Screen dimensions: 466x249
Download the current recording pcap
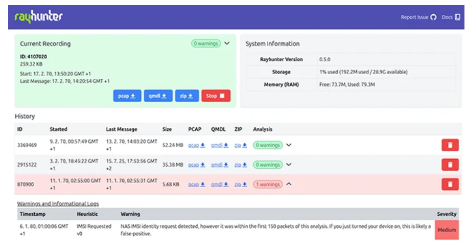coord(127,96)
